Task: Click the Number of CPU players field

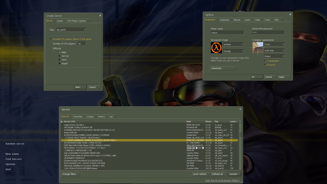Action: tap(82, 44)
